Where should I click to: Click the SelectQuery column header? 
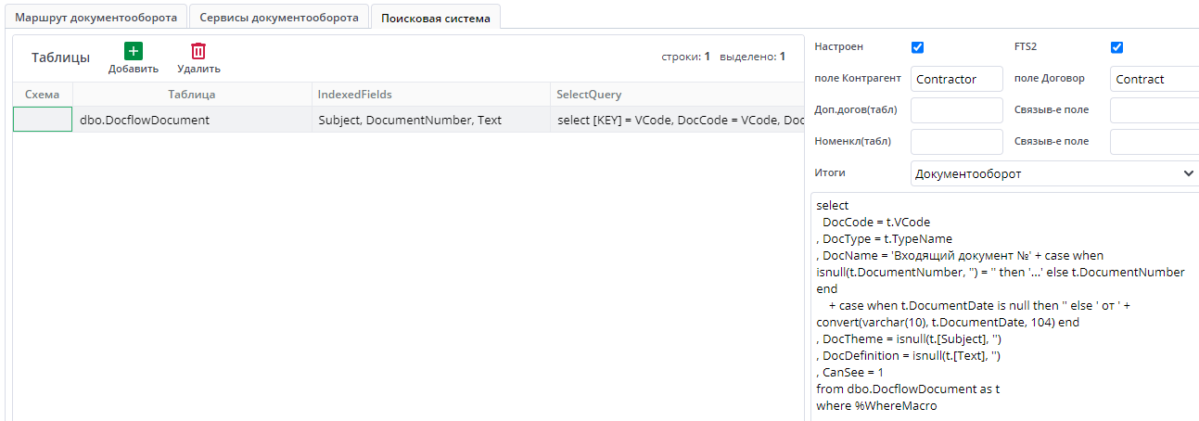coord(677,95)
